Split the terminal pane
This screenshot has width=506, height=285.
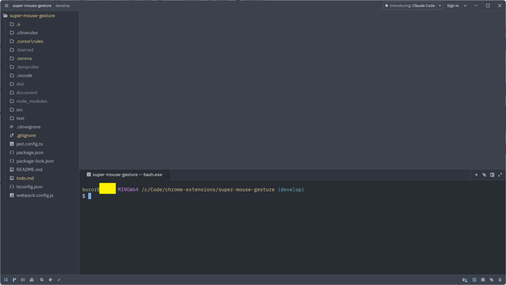click(x=492, y=175)
